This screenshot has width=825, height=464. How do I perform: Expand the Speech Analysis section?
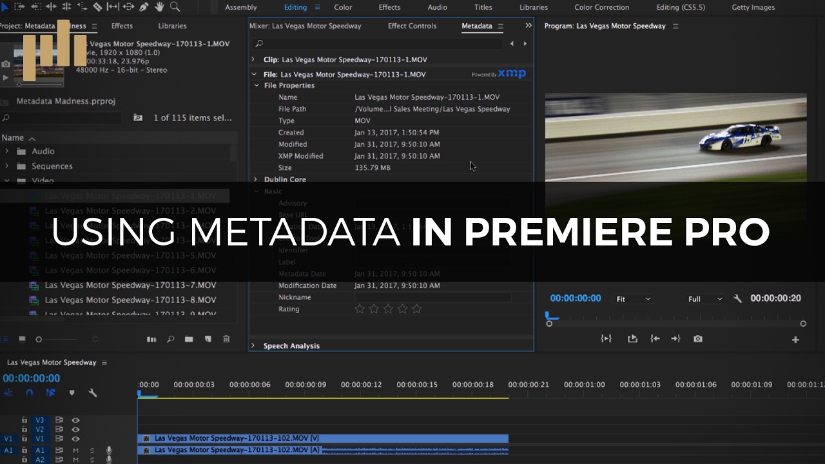click(x=253, y=346)
